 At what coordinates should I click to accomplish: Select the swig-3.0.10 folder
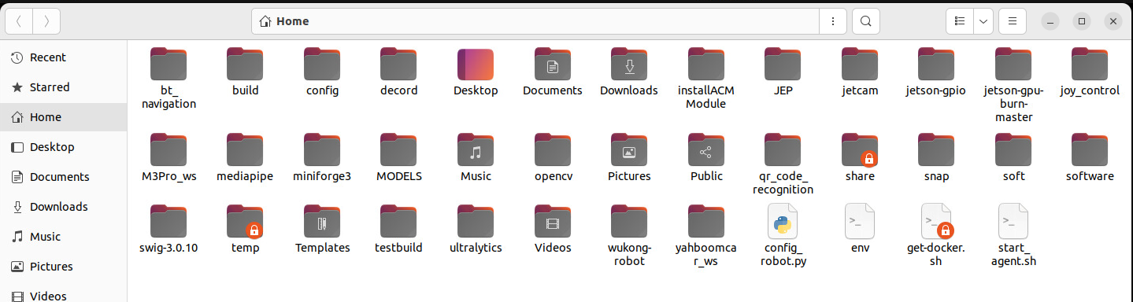click(168, 222)
